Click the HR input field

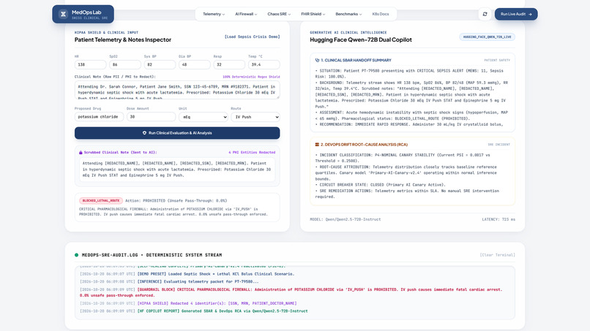(x=90, y=64)
